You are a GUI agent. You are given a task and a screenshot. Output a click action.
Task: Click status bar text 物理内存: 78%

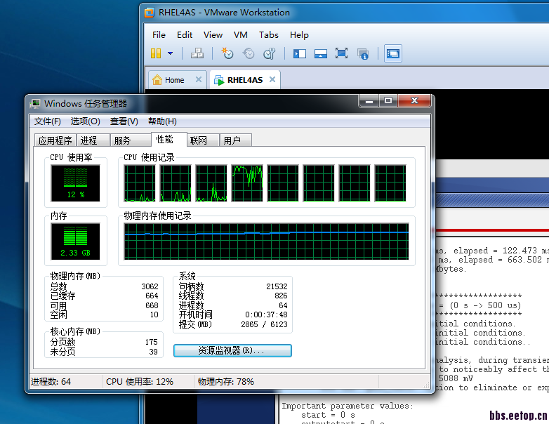226,382
